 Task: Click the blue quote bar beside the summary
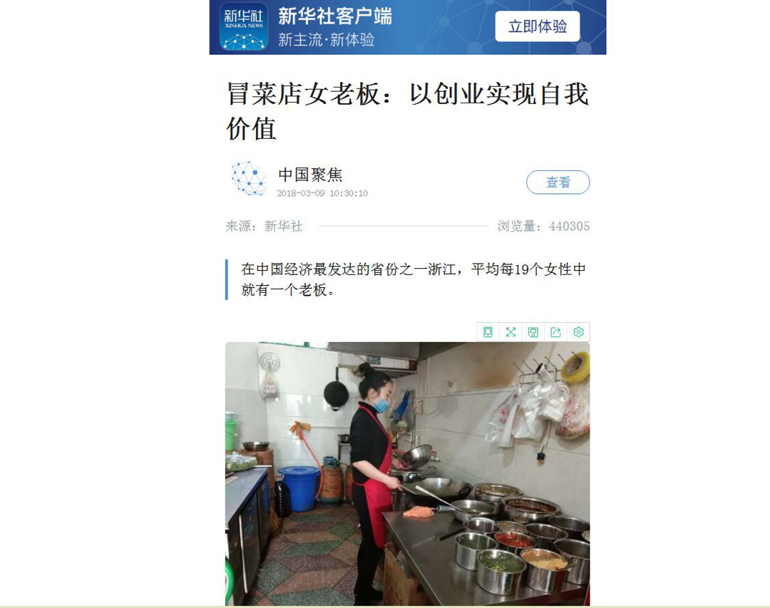227,279
